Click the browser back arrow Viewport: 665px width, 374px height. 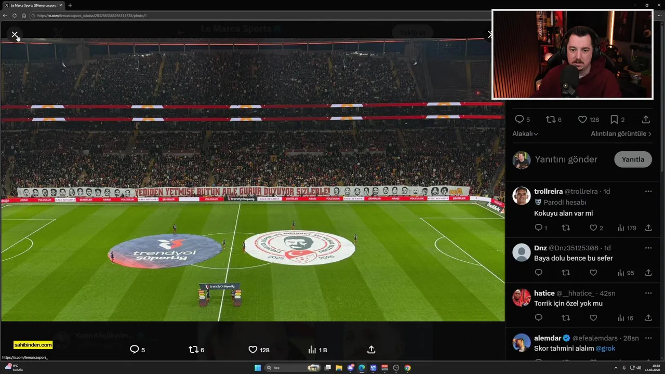[5, 16]
